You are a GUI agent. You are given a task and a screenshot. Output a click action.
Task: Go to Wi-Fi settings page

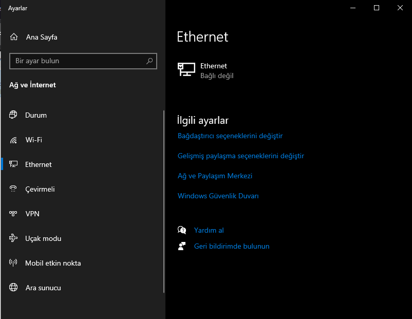click(x=34, y=140)
